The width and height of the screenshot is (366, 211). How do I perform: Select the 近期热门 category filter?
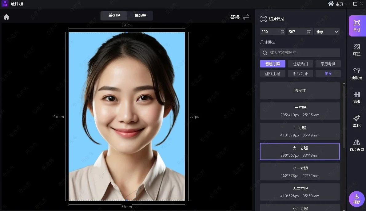click(300, 64)
